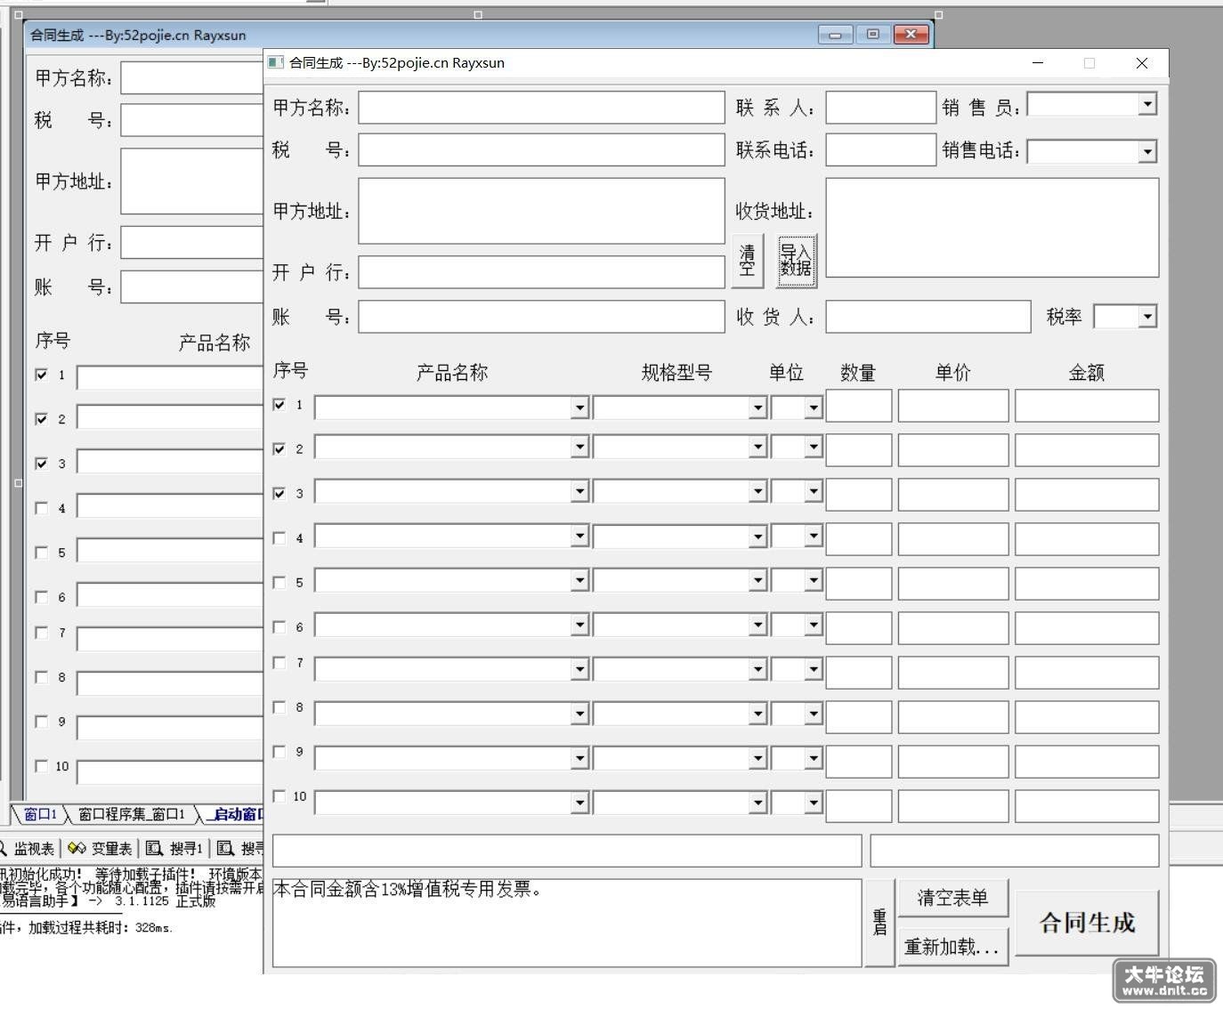Uncheck row 2 checkbox in front window

(x=279, y=449)
